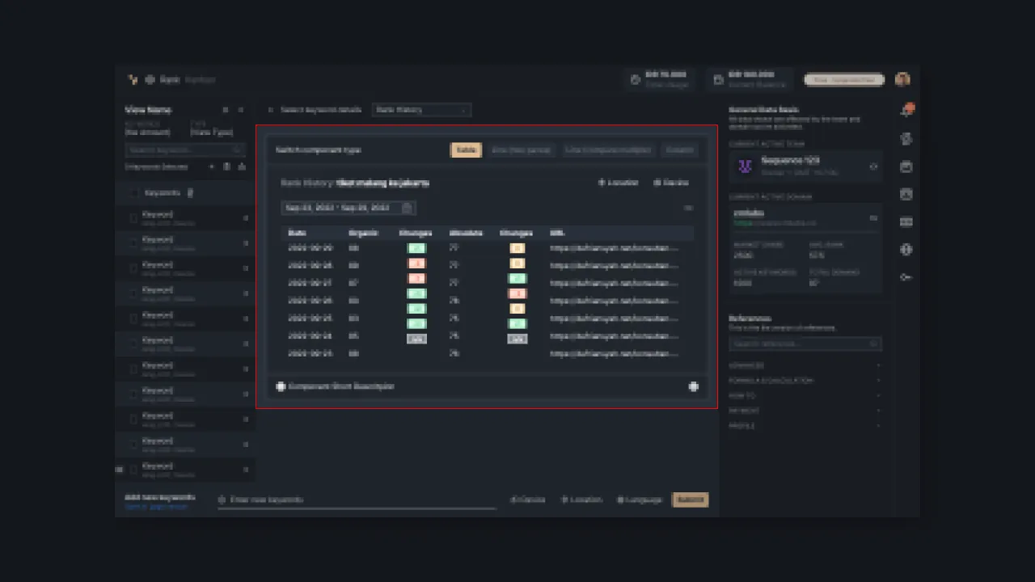The width and height of the screenshot is (1035, 582).
Task: Click the Component Short Description info icon
Action: [x=281, y=386]
